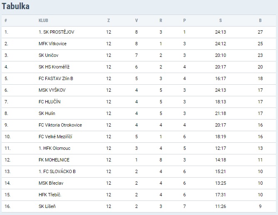278x215 pixels.
Task: Click FC Velké Meziříčí club name
Action: point(56,137)
